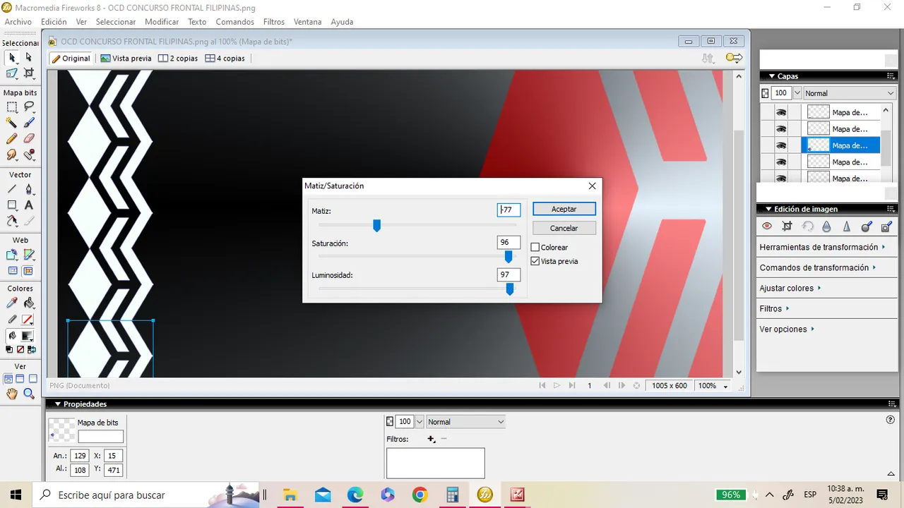Select the Zoom magnifier tool
Screen dimensions: 904x508
(29, 394)
